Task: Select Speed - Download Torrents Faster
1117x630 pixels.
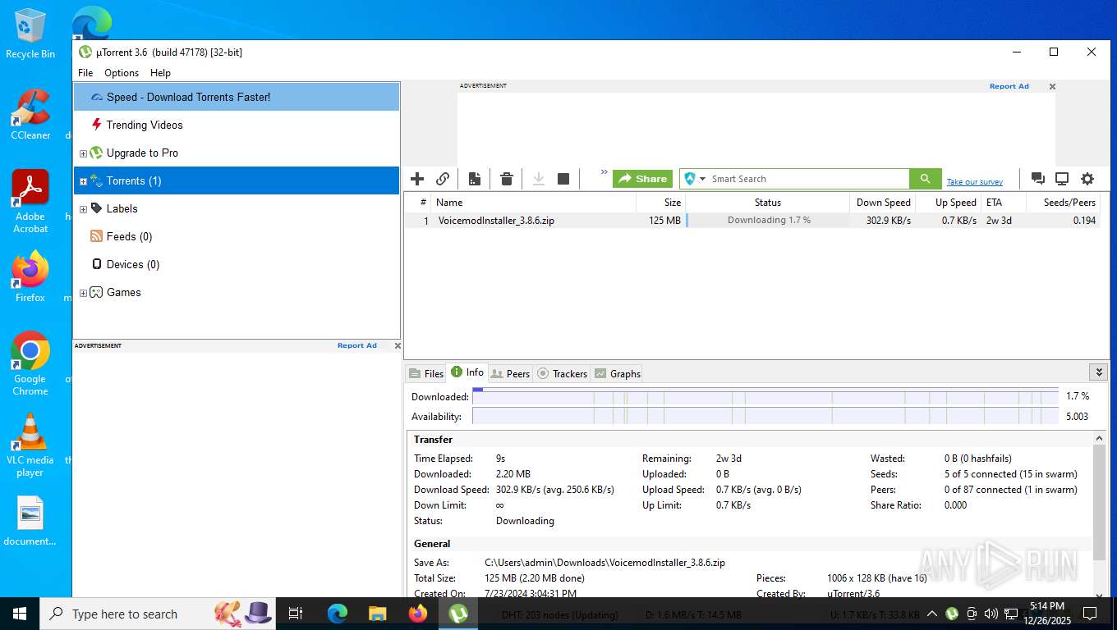Action: pyautogui.click(x=237, y=97)
